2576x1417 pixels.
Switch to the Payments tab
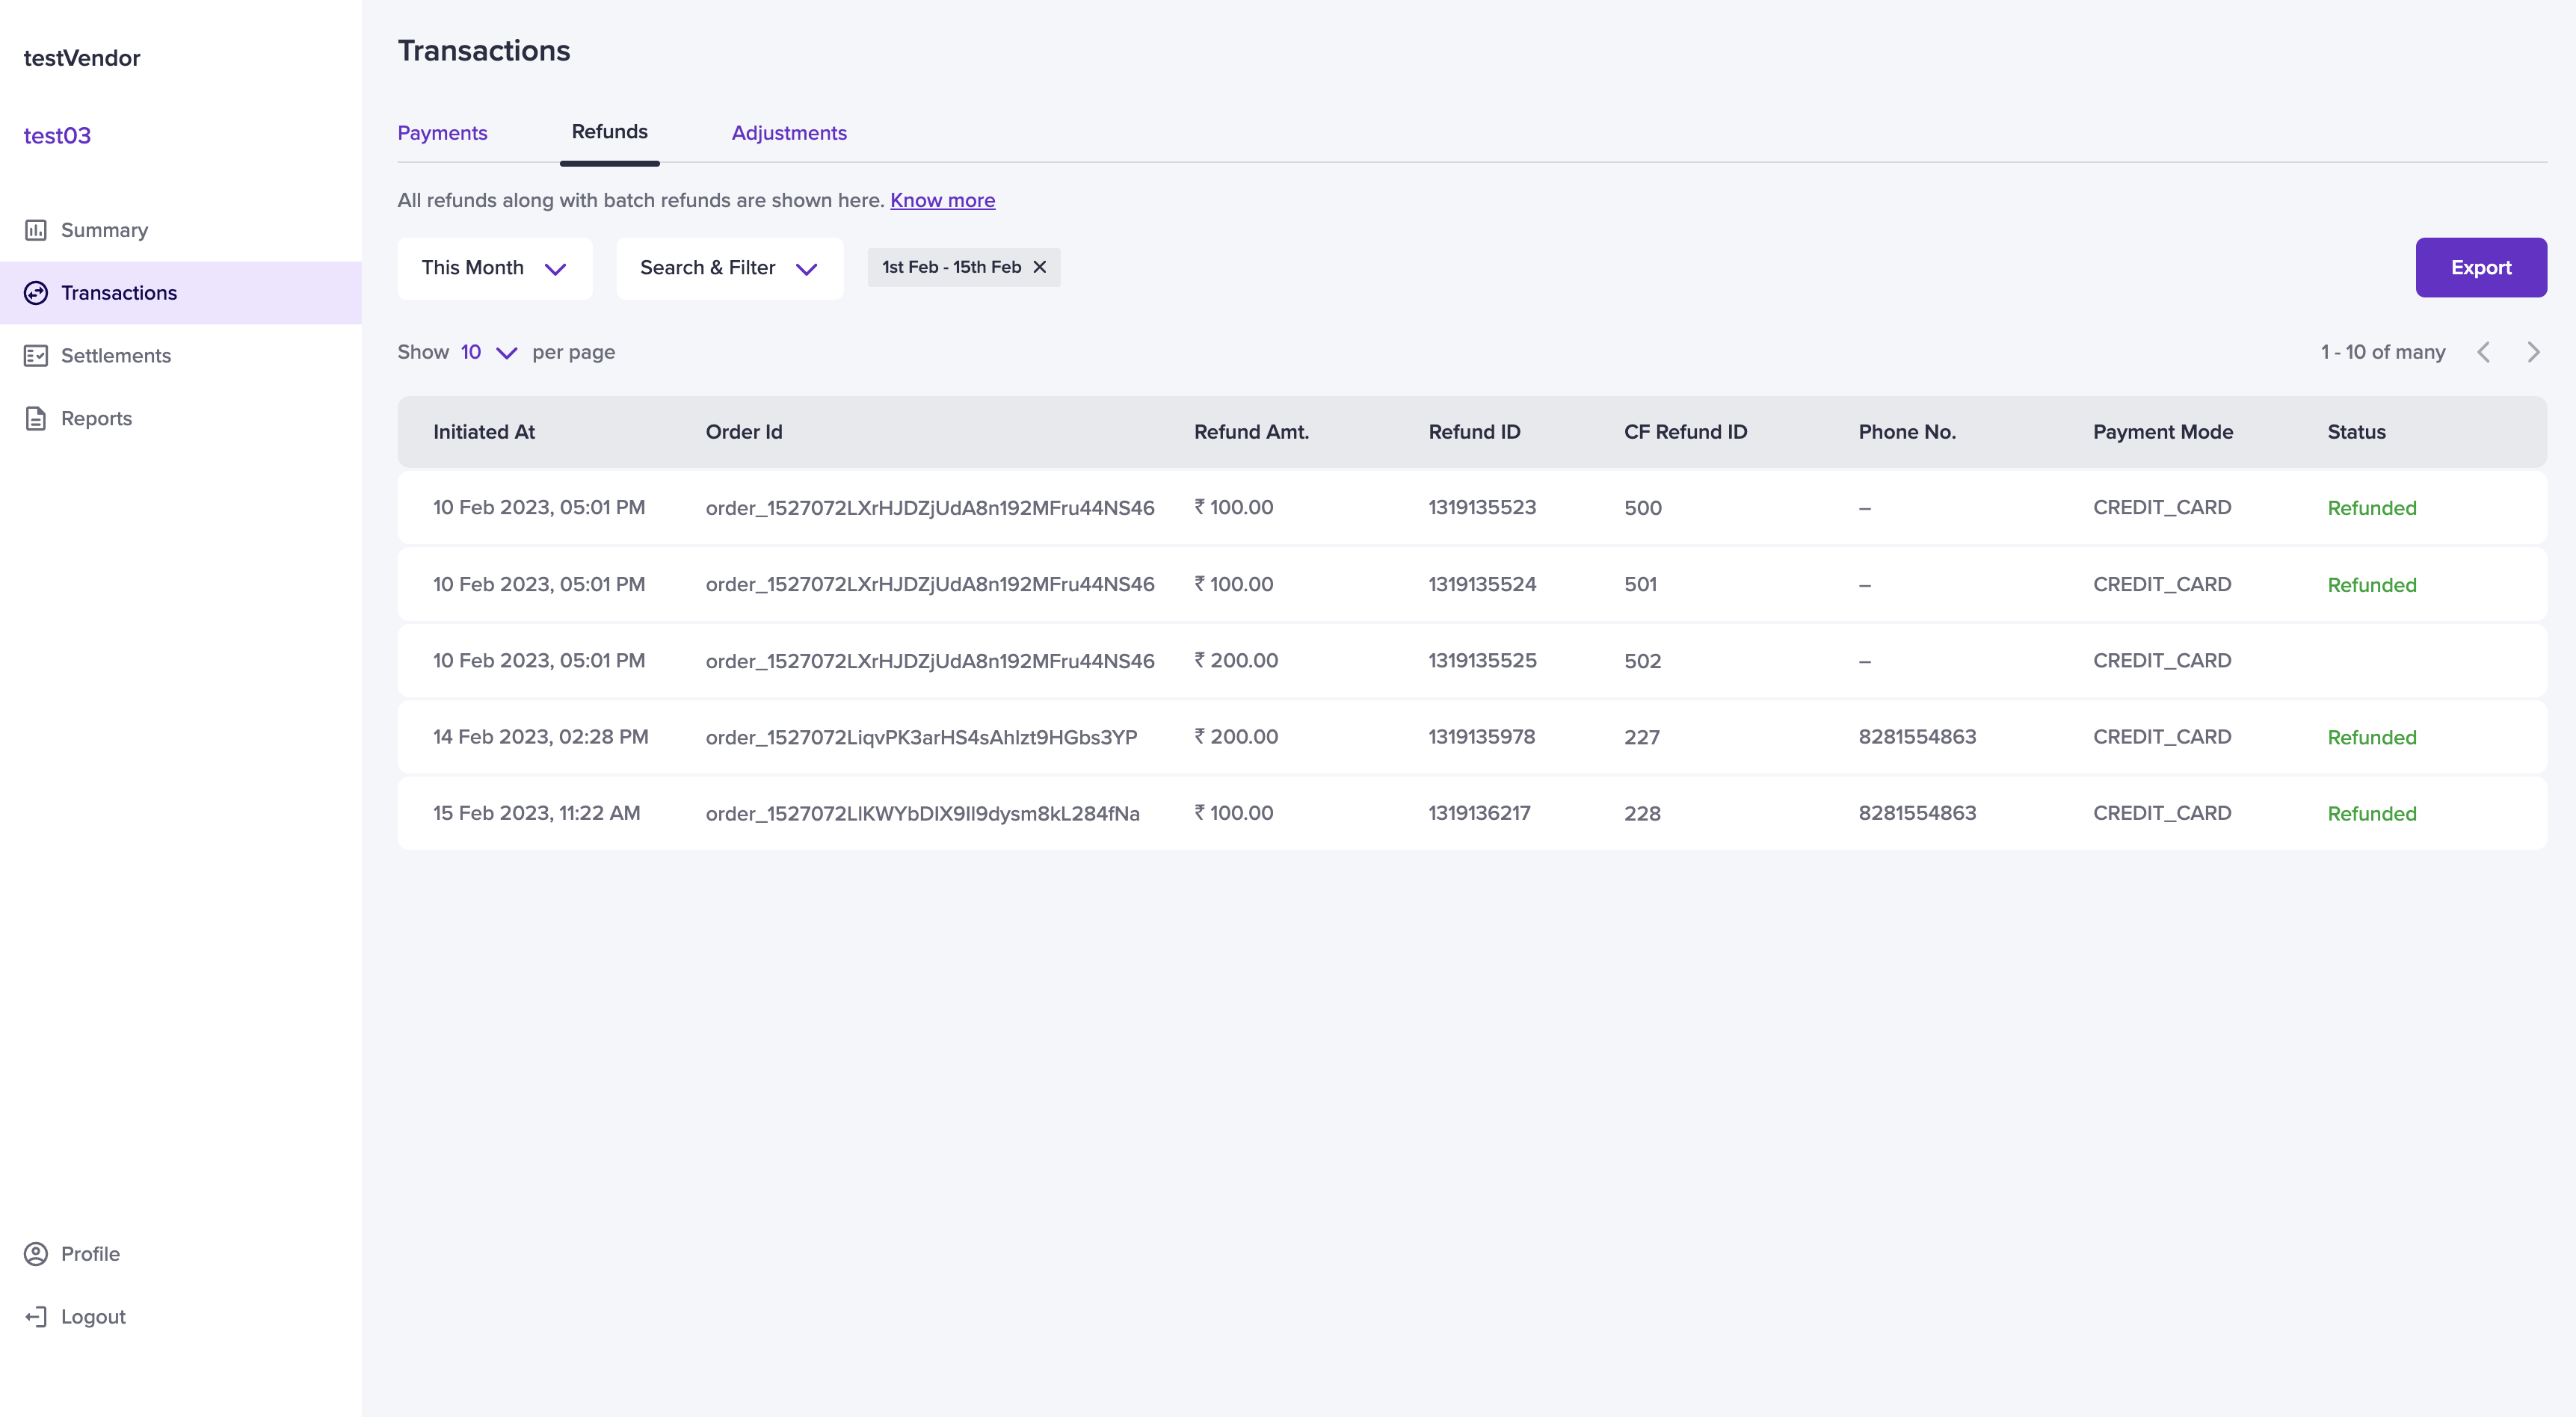[442, 133]
